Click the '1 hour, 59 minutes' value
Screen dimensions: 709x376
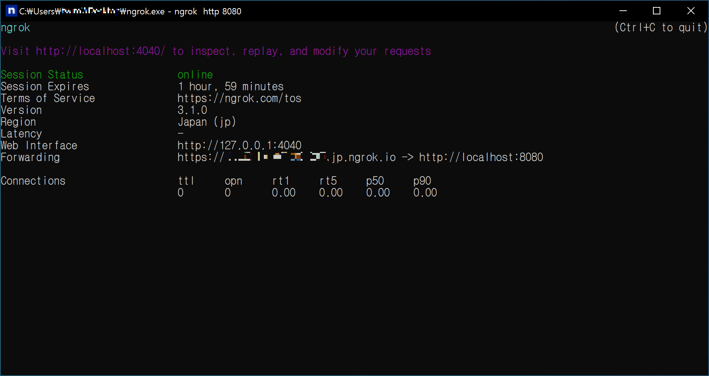[x=231, y=87]
